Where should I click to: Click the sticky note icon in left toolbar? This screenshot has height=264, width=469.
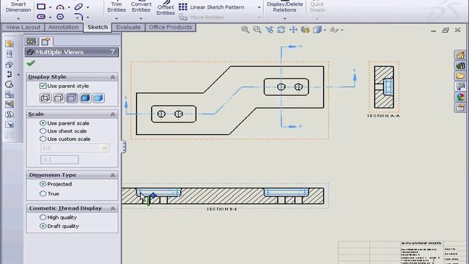(10, 44)
